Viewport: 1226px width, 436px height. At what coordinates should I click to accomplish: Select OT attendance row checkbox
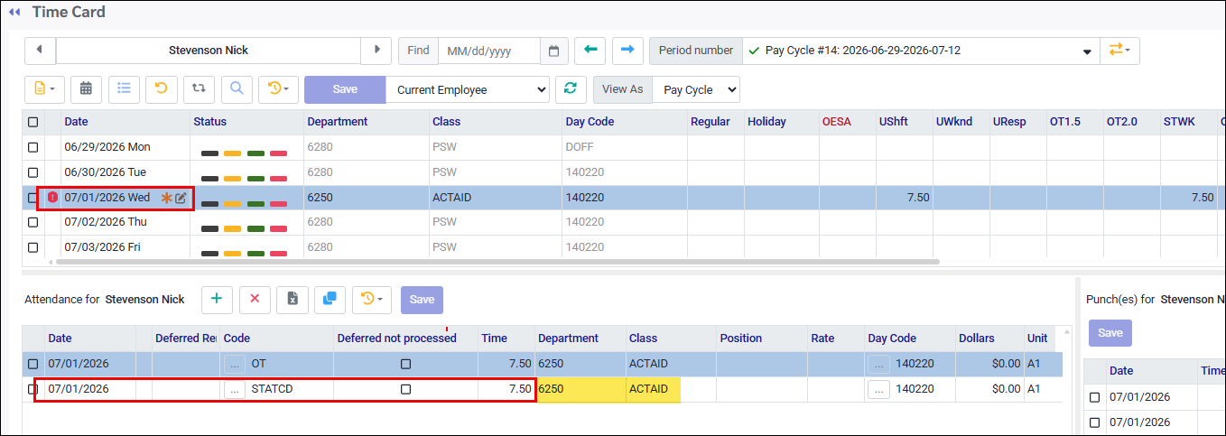coord(33,364)
